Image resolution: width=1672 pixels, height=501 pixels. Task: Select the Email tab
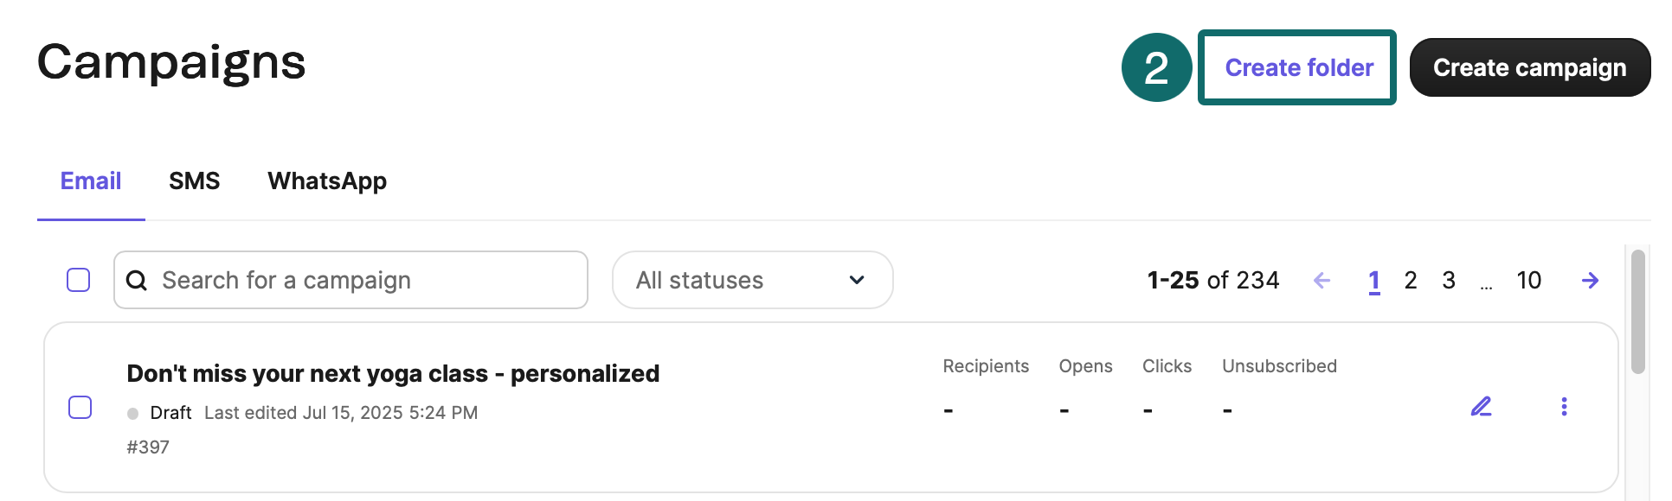tap(91, 181)
